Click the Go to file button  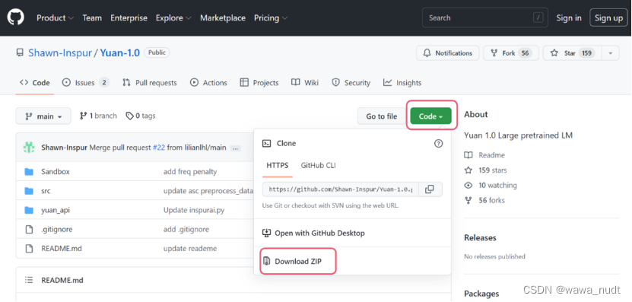(381, 116)
